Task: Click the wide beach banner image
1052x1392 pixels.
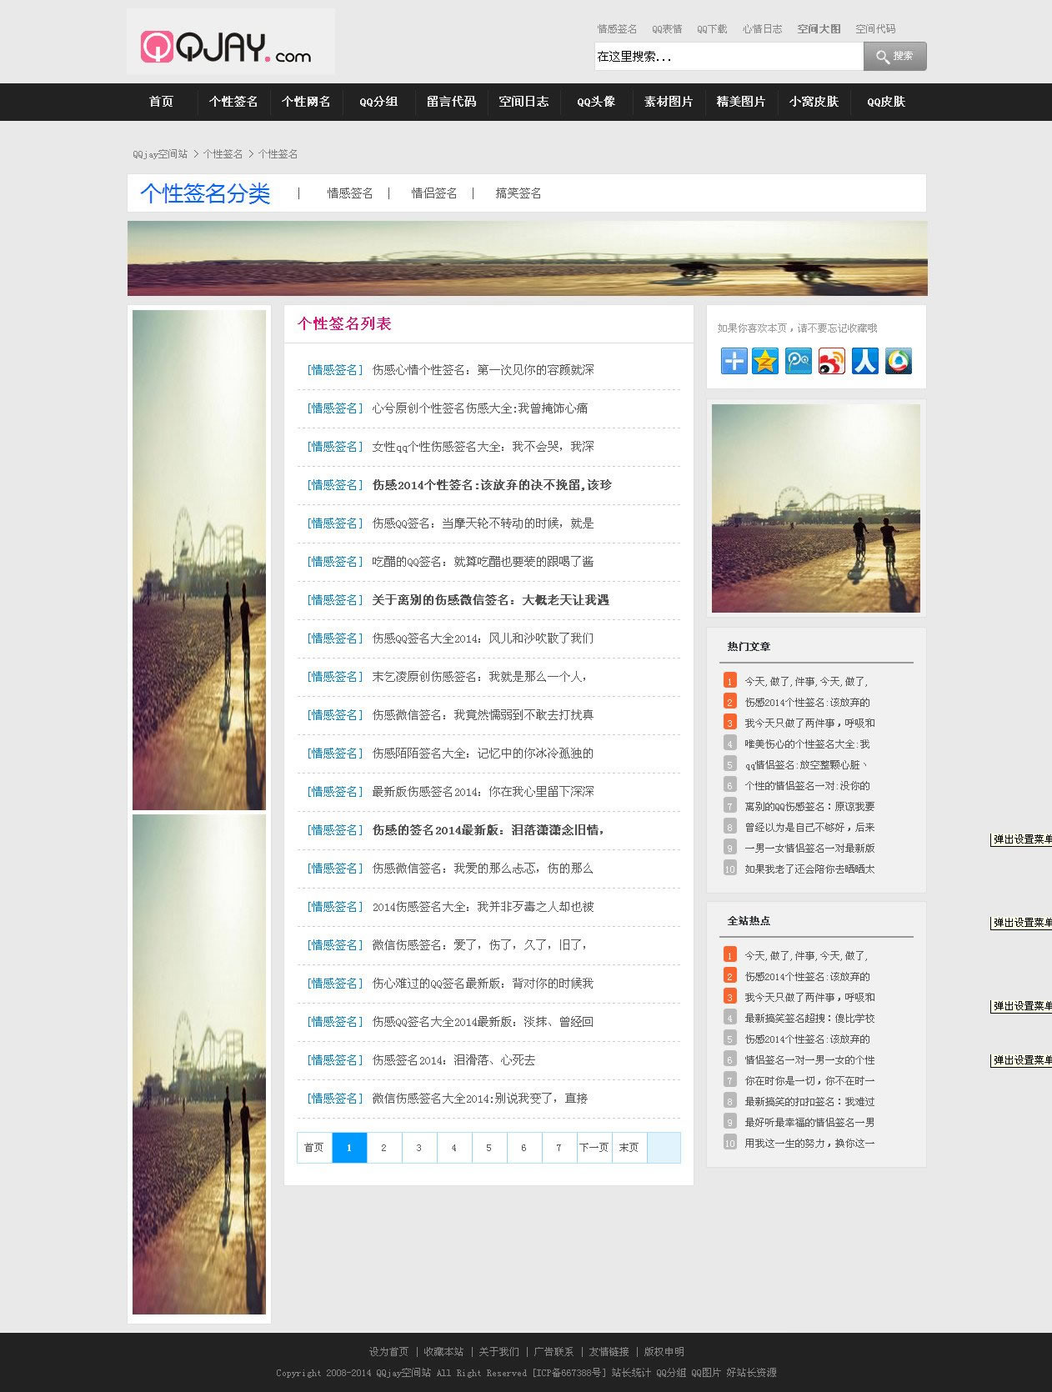Action: coord(528,258)
